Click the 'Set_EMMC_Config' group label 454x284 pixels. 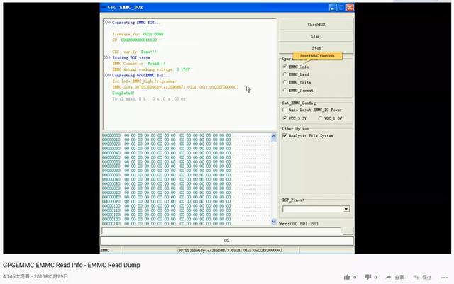point(299,103)
